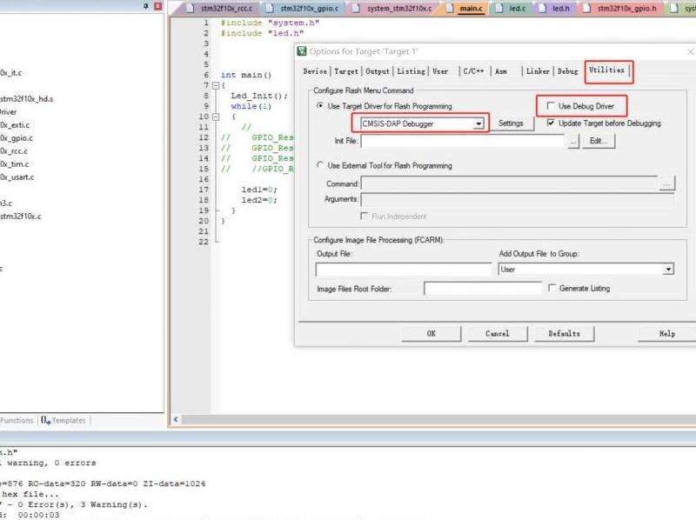
Task: Open the Linker options tab
Action: 538,71
